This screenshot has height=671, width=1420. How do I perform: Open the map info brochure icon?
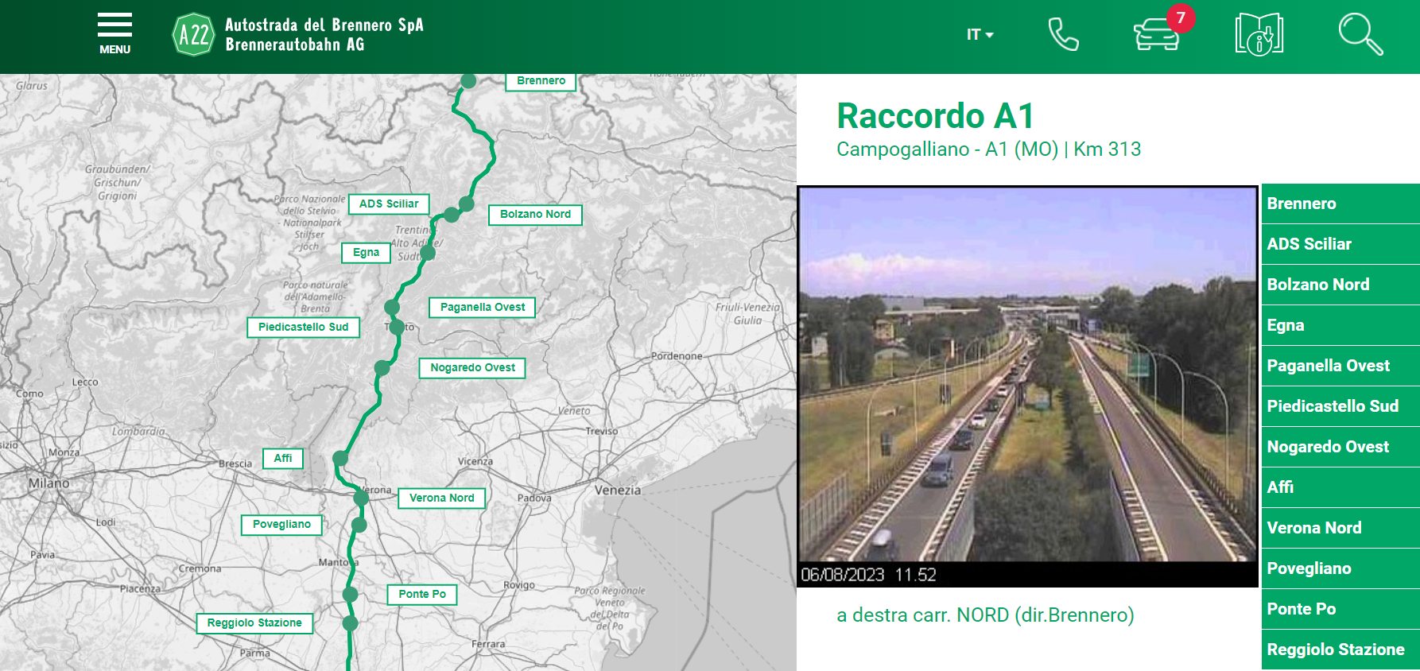point(1259,34)
